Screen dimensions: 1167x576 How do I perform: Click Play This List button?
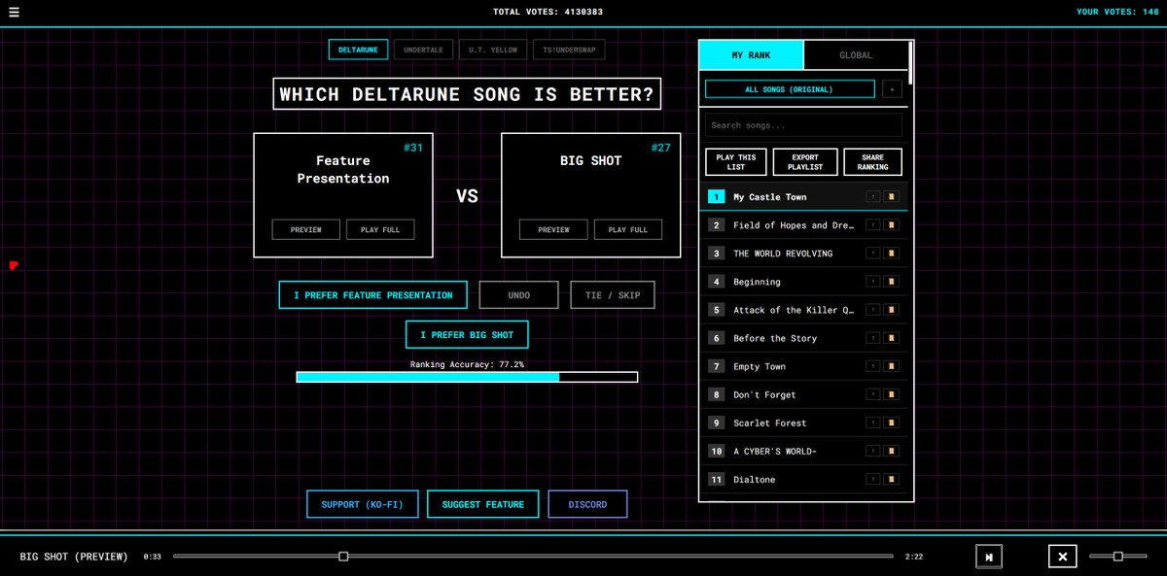pos(736,162)
